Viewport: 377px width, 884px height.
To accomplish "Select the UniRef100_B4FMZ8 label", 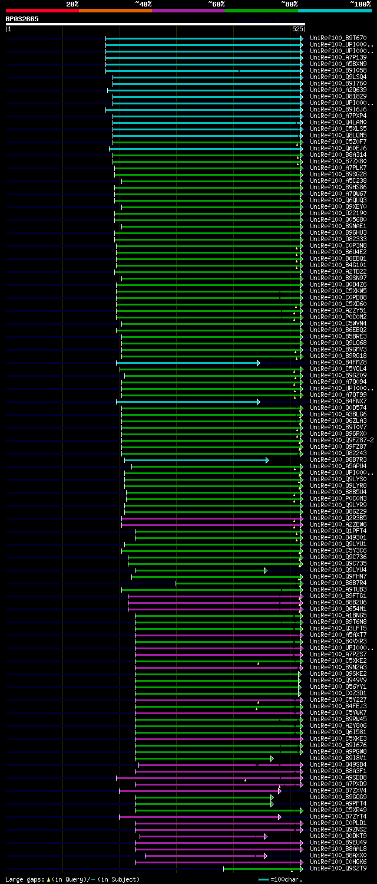I will pos(339,363).
